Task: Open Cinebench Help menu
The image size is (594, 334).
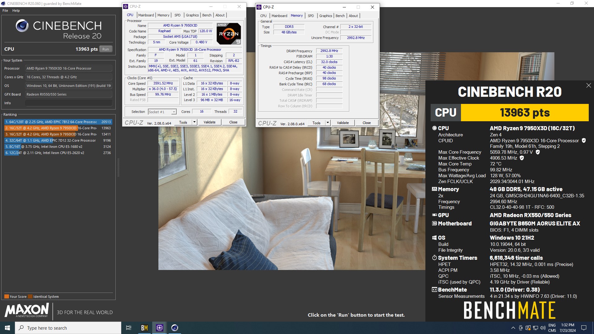Action: (16, 11)
